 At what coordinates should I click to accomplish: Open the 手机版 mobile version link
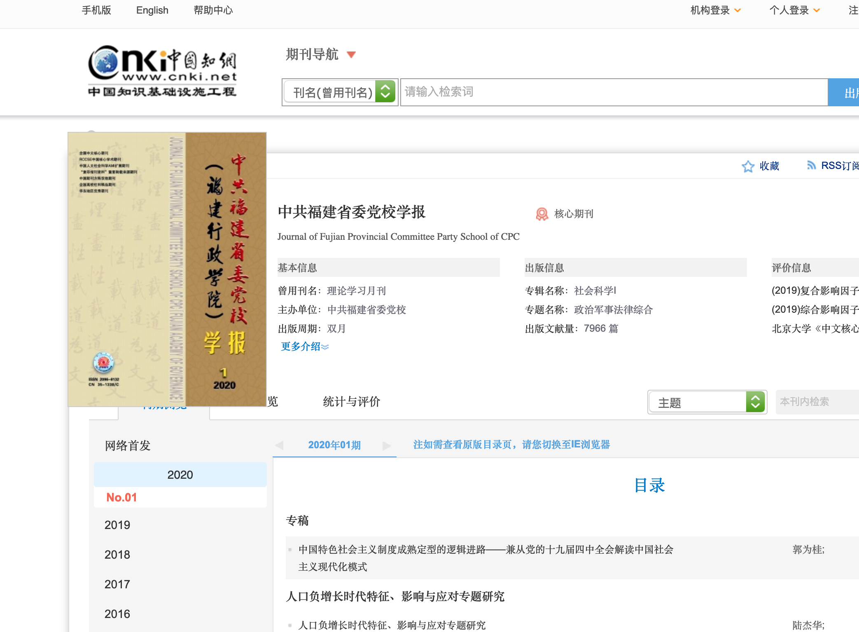[x=96, y=10]
